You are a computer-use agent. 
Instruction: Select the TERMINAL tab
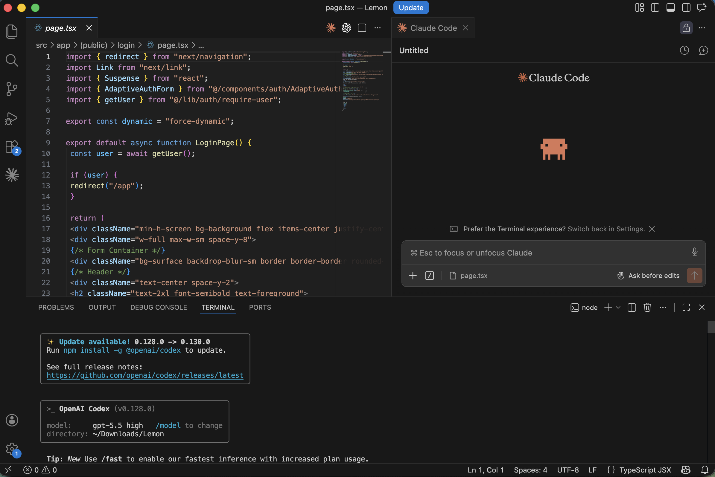pyautogui.click(x=218, y=307)
